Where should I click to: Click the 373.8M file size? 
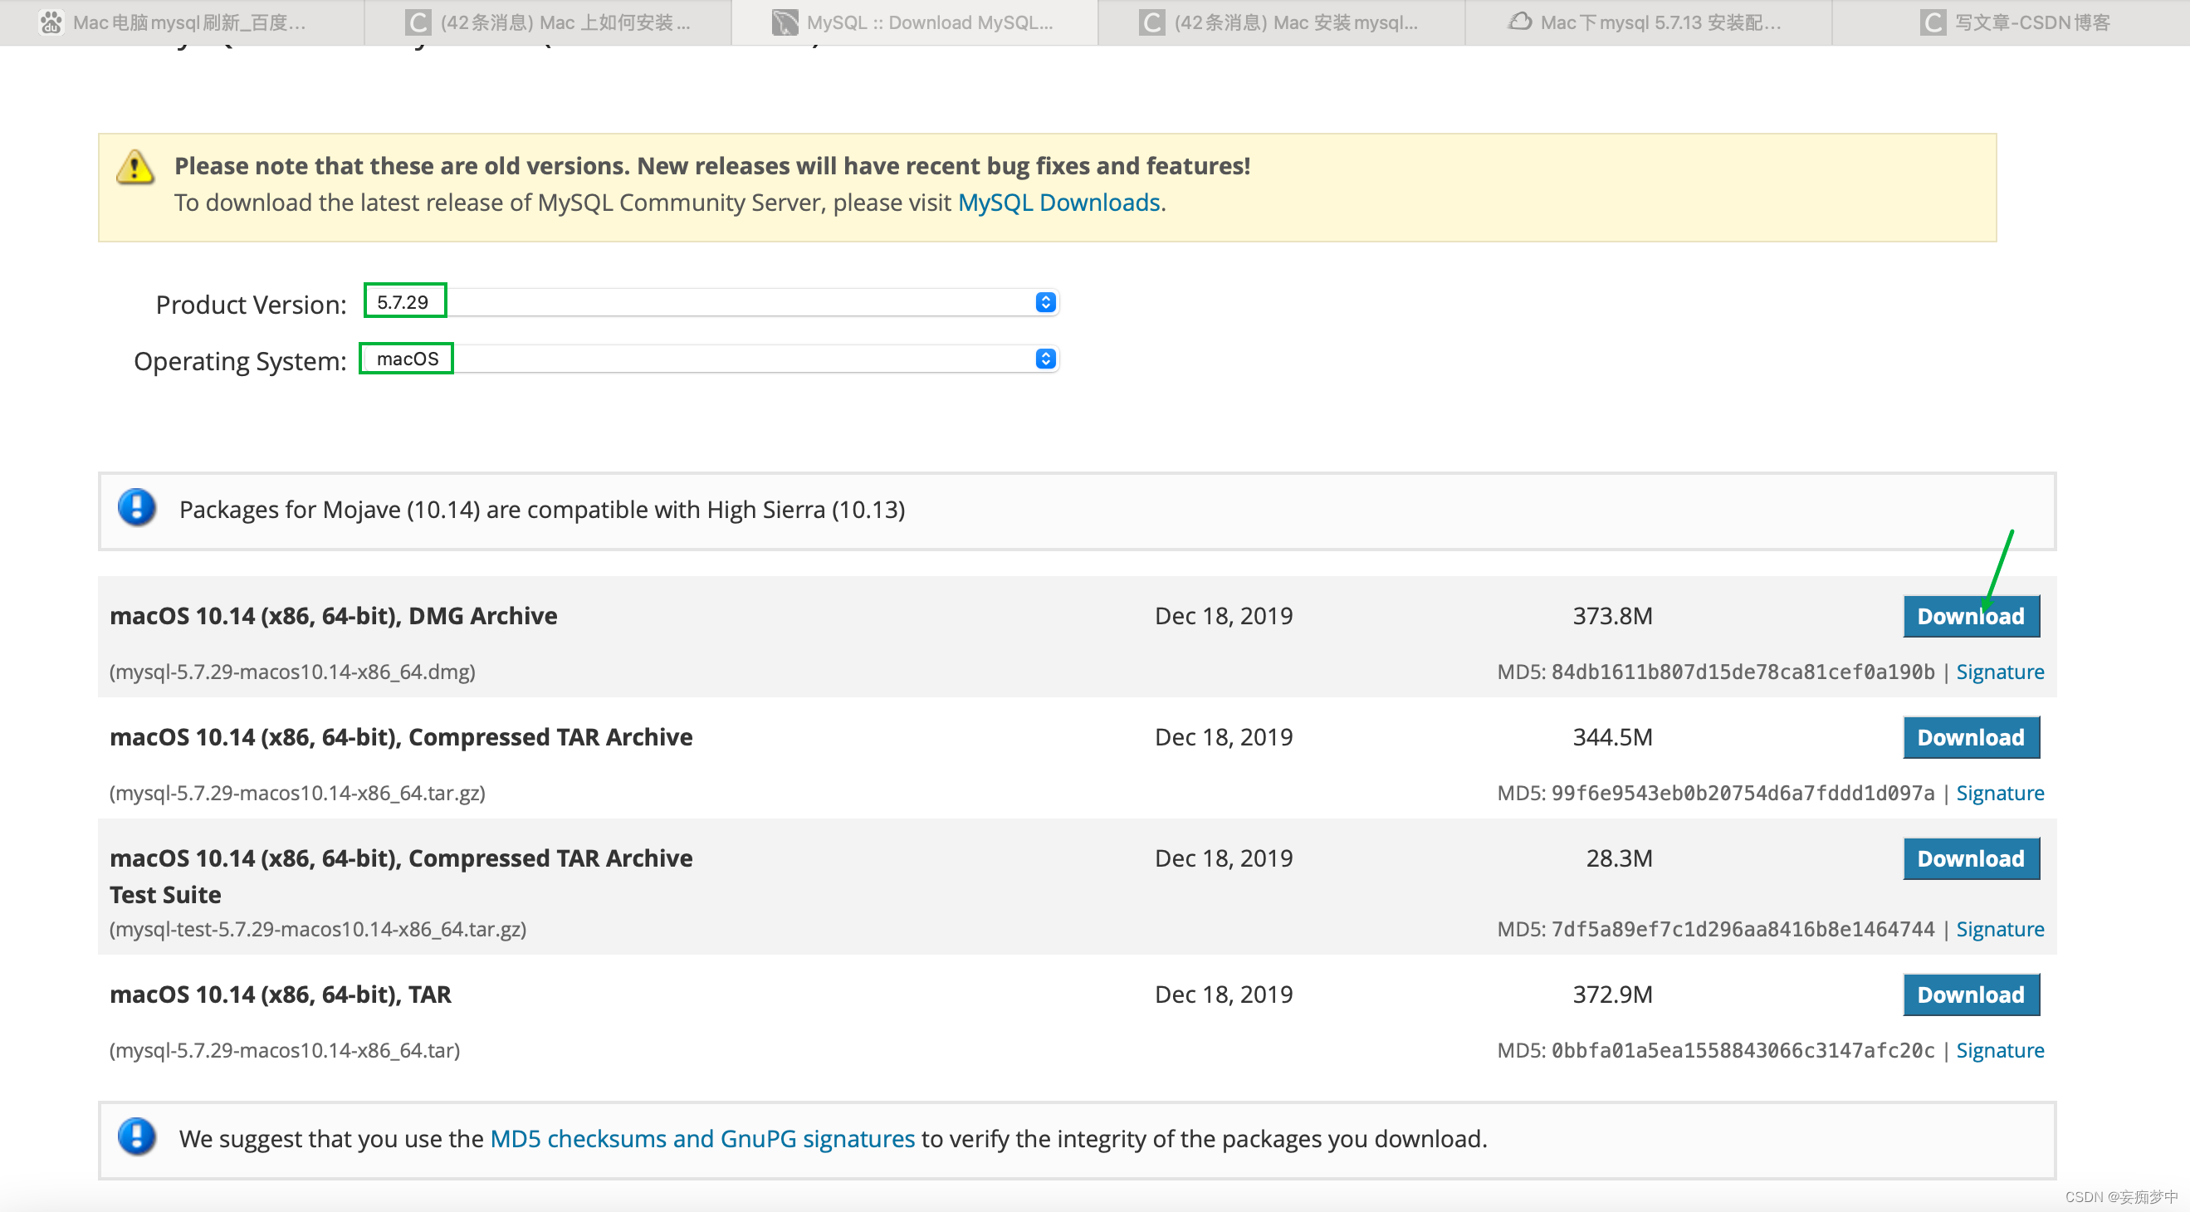(x=1612, y=615)
